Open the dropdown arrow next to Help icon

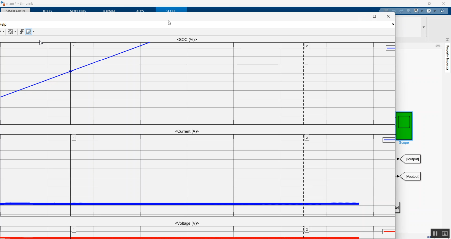[x=435, y=11]
